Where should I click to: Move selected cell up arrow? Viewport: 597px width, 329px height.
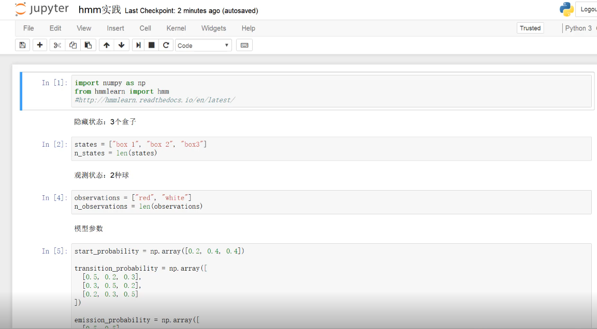(107, 45)
